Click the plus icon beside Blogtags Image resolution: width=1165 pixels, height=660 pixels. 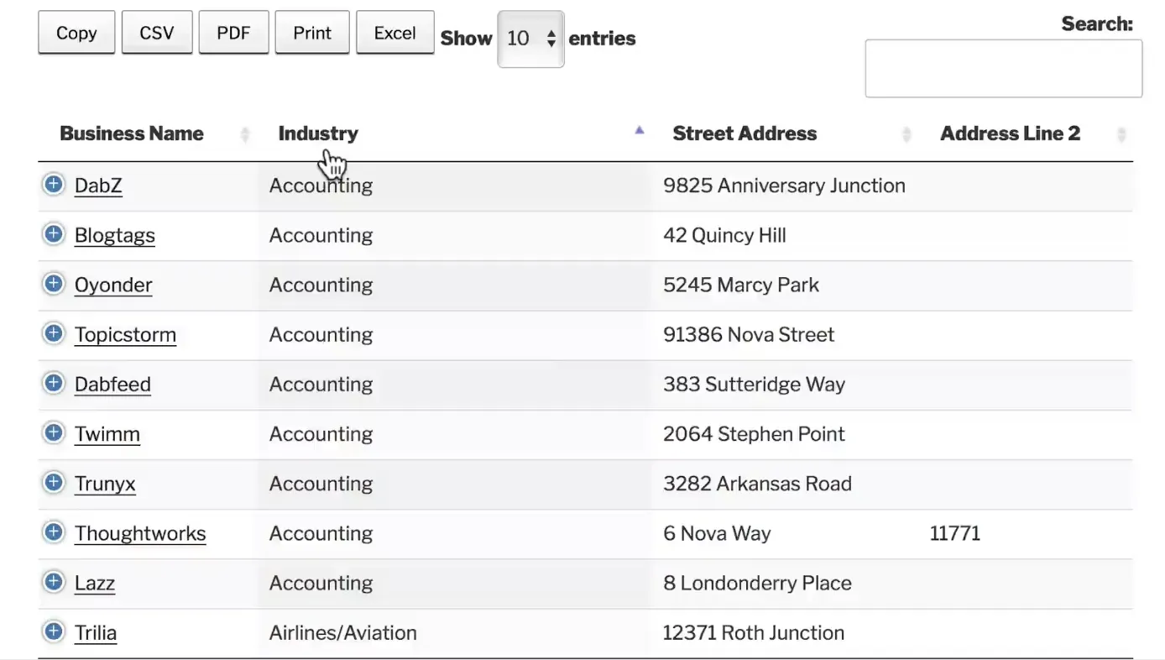(53, 233)
